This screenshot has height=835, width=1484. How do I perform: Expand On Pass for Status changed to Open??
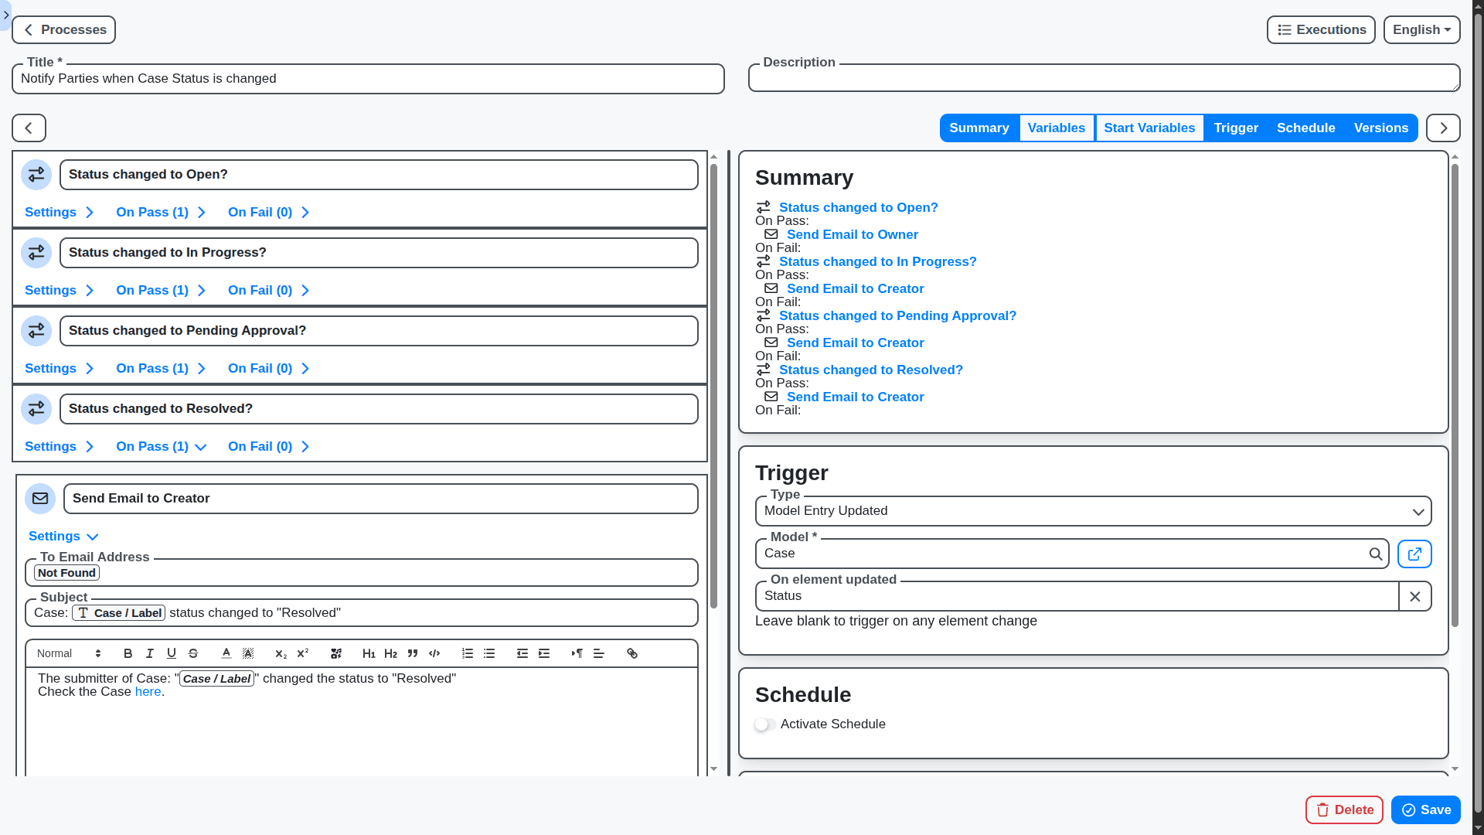[161, 212]
